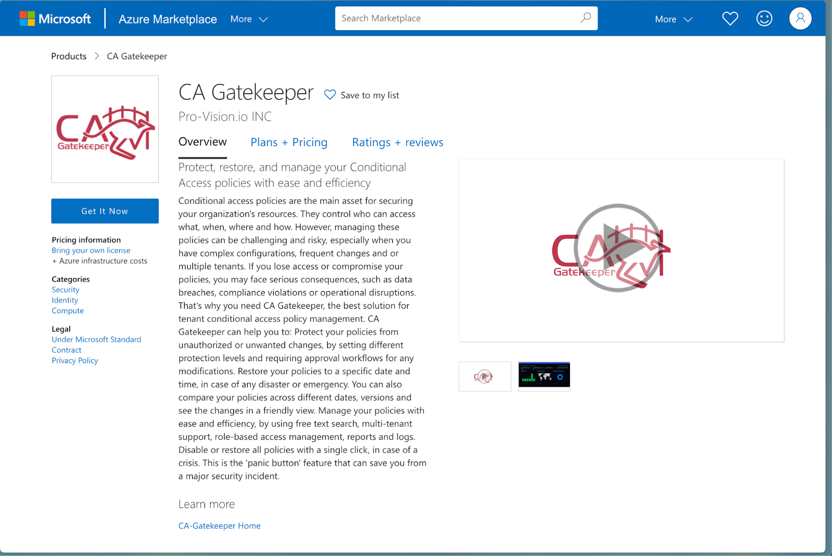Image resolution: width=832 pixels, height=556 pixels.
Task: Click Save to my list label
Action: 370,95
